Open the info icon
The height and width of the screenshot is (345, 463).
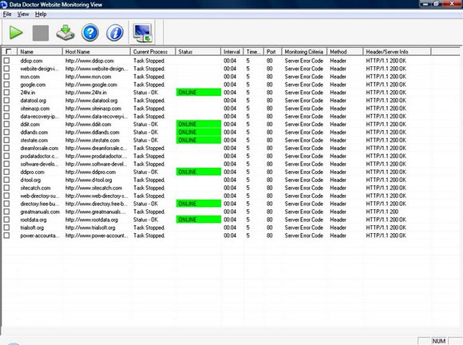(115, 33)
